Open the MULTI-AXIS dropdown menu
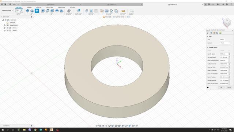 pyautogui.click(x=78, y=14)
